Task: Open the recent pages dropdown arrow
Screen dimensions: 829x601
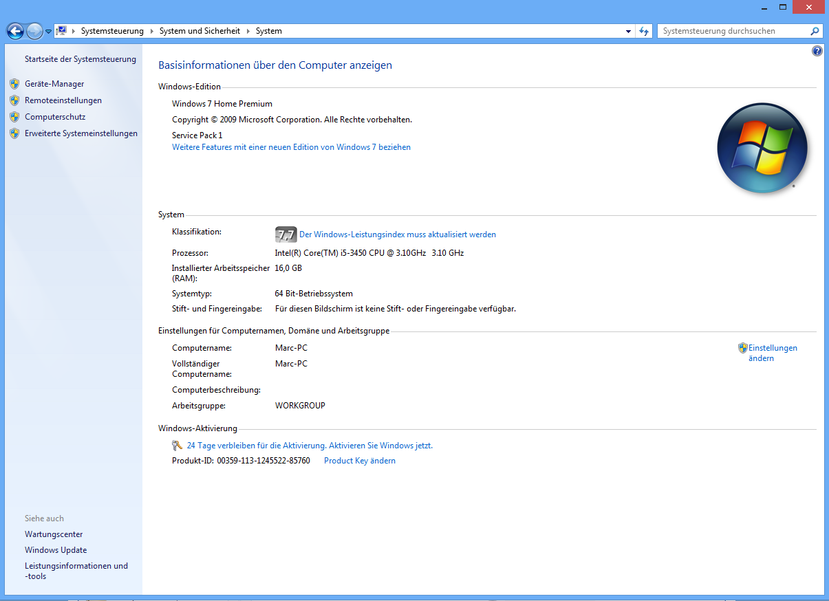Action: pyautogui.click(x=48, y=32)
